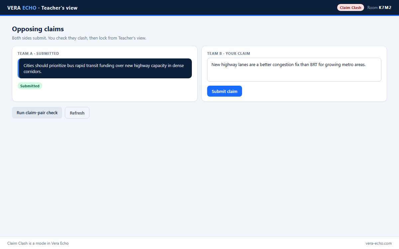Click the VERA ECHO logo text
Screen dimensions: 399x249
(x=22, y=8)
